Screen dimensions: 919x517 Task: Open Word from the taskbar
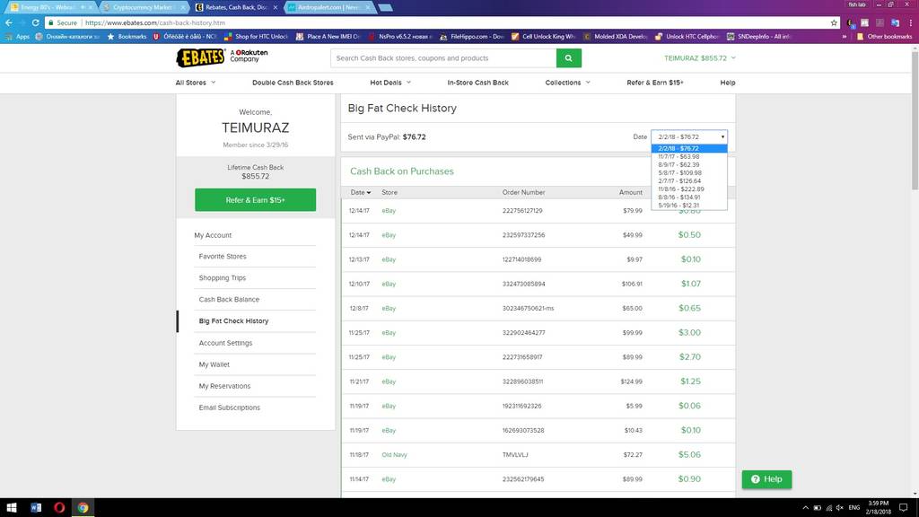click(36, 508)
